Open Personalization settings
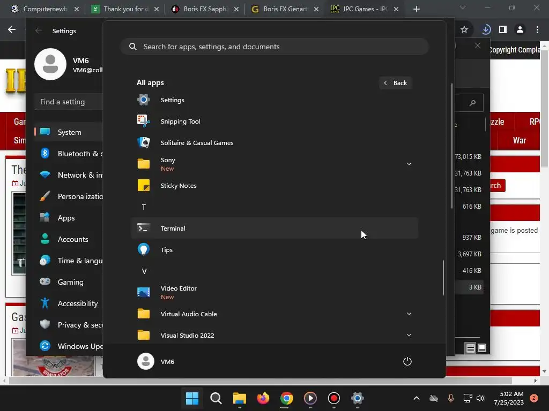Image resolution: width=549 pixels, height=411 pixels. click(69, 196)
